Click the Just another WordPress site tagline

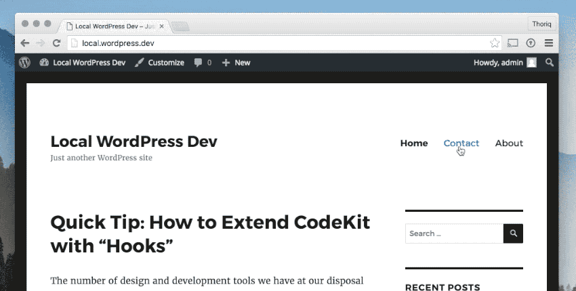tap(102, 158)
